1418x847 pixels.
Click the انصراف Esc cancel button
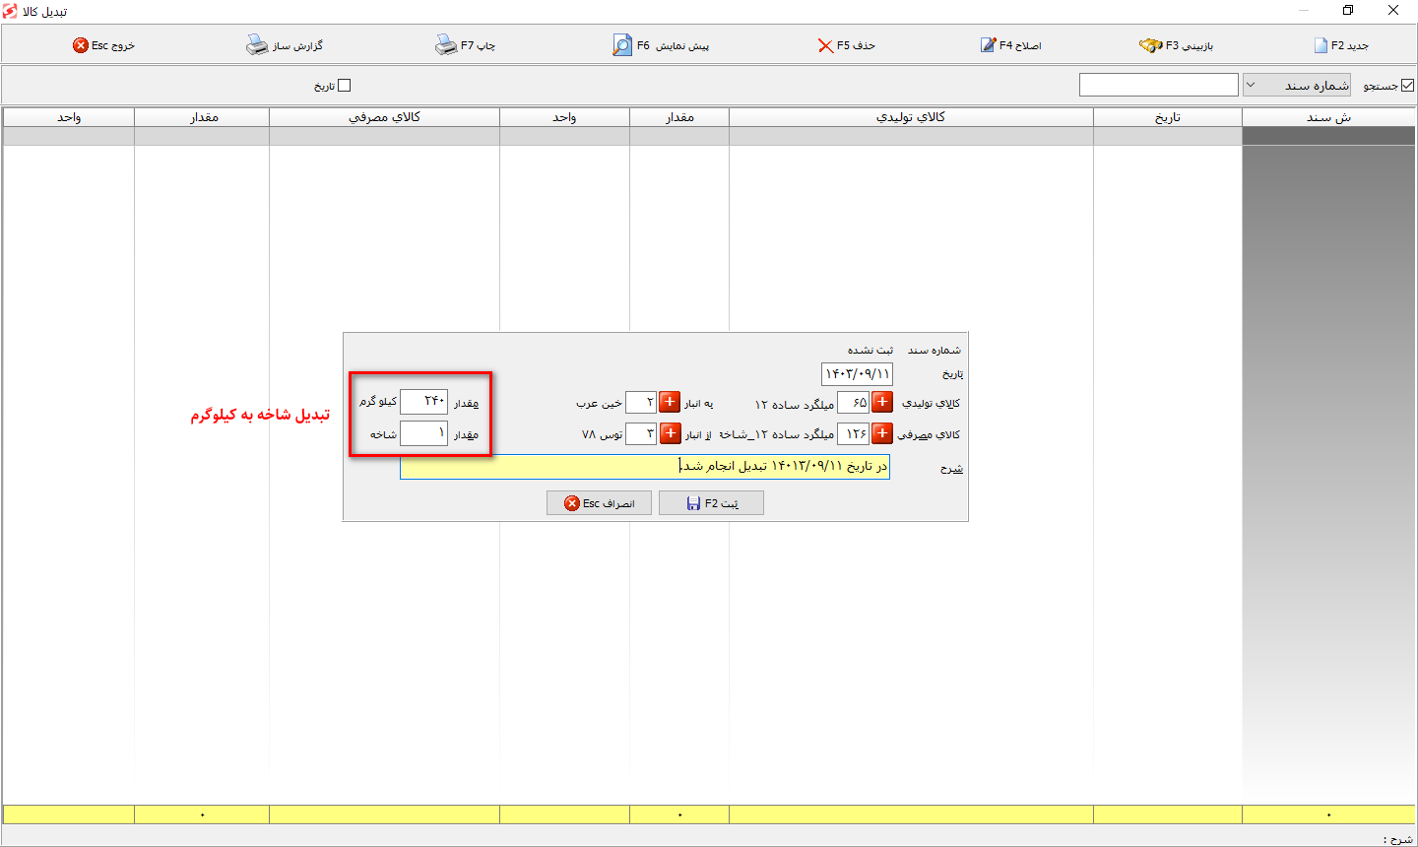599,503
